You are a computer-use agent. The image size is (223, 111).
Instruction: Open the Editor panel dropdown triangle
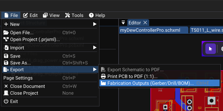(x=123, y=23)
